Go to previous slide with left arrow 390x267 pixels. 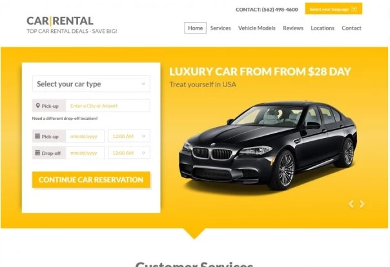pos(351,204)
